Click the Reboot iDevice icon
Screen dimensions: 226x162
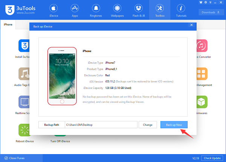click(x=24, y=130)
